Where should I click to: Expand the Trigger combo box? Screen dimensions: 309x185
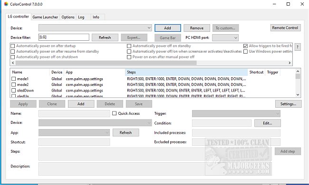click(236, 113)
